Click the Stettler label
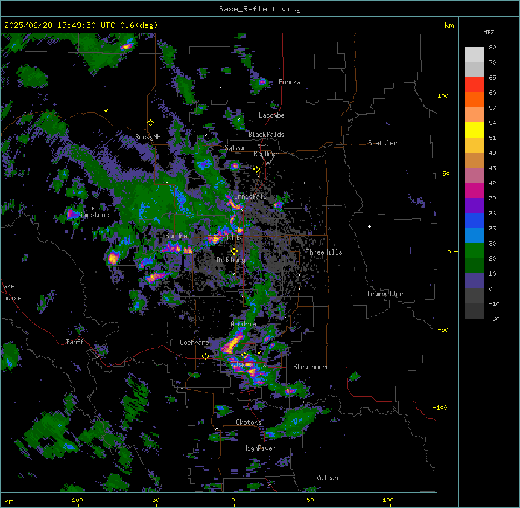The width and height of the screenshot is (520, 508). click(382, 143)
